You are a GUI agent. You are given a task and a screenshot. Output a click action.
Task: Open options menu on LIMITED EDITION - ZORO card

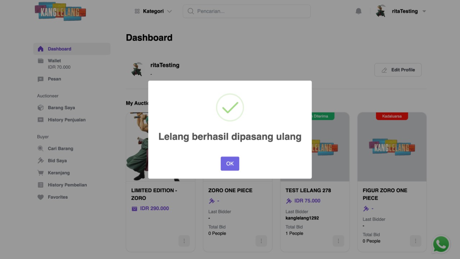point(184,241)
